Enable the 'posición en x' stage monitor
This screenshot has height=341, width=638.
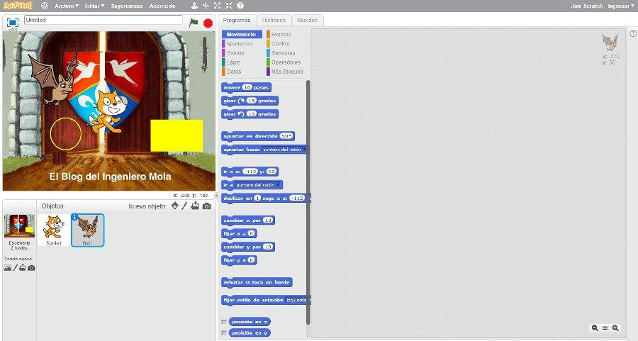(x=224, y=322)
